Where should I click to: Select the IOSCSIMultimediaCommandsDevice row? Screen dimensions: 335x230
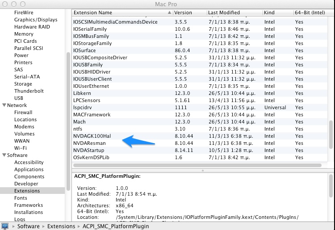point(200,22)
